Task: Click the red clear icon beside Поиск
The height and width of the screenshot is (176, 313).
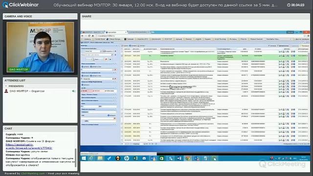Action: 106,59
